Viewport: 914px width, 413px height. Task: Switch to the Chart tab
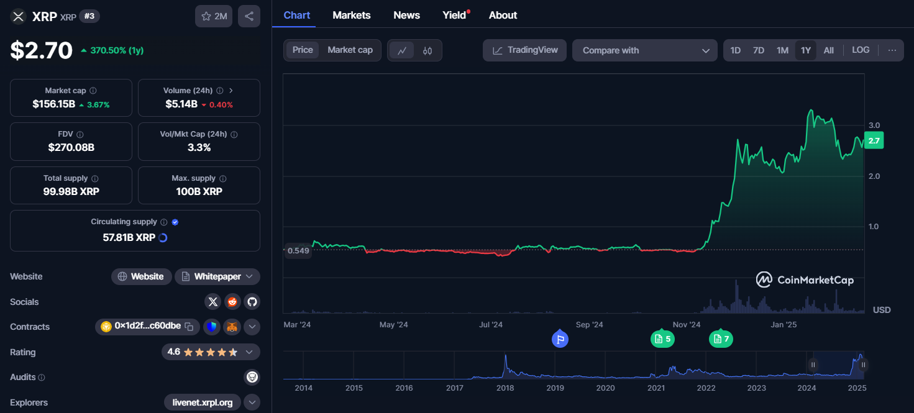[297, 15]
